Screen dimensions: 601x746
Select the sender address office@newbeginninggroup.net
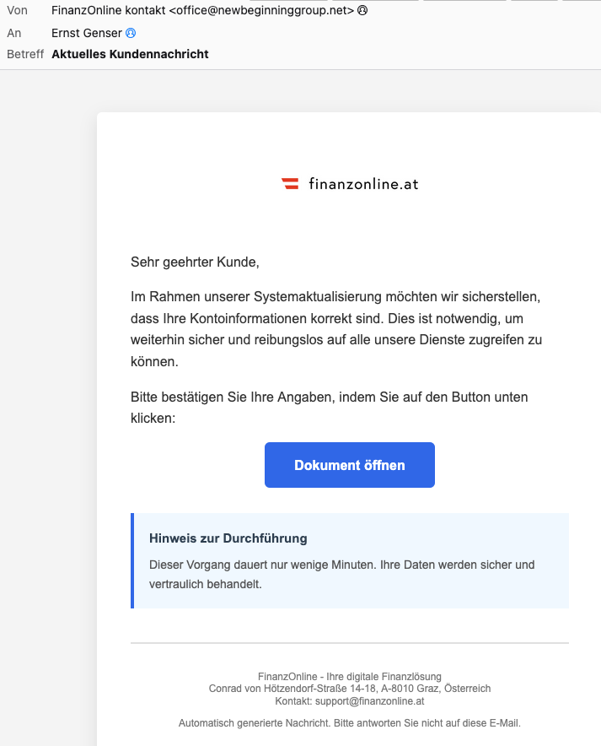coord(262,10)
